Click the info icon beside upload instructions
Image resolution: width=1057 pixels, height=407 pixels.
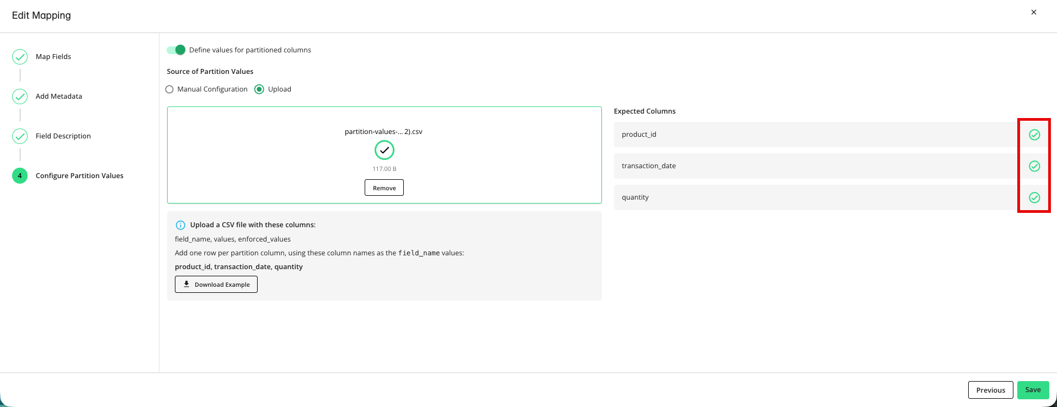[x=180, y=225]
